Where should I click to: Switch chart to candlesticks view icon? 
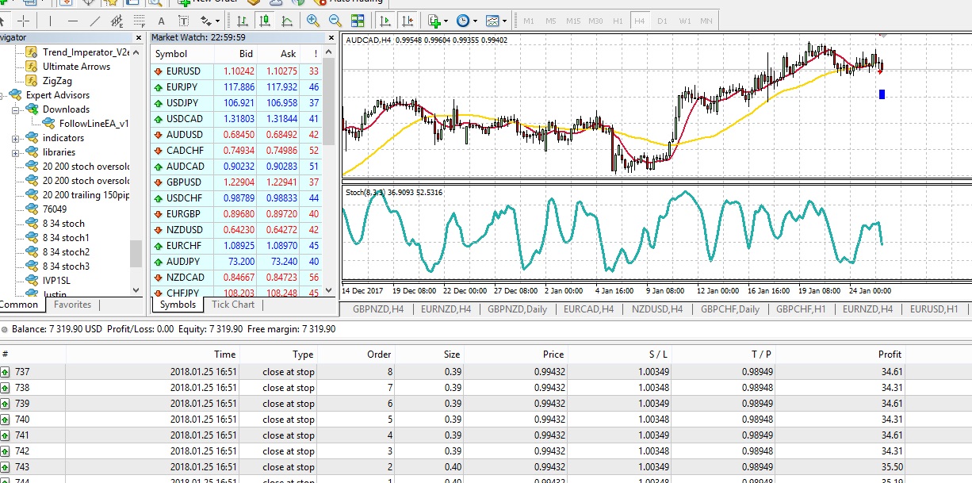tap(265, 21)
